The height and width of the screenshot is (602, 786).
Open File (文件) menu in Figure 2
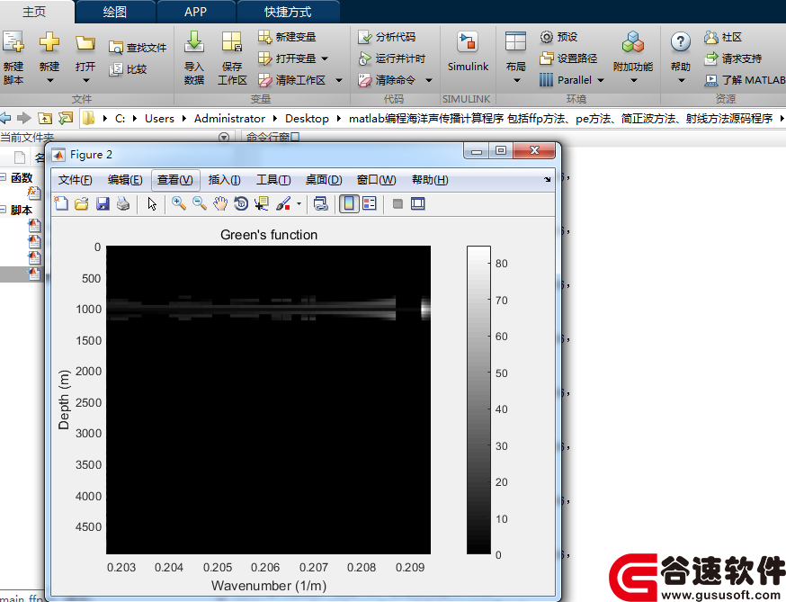click(76, 180)
